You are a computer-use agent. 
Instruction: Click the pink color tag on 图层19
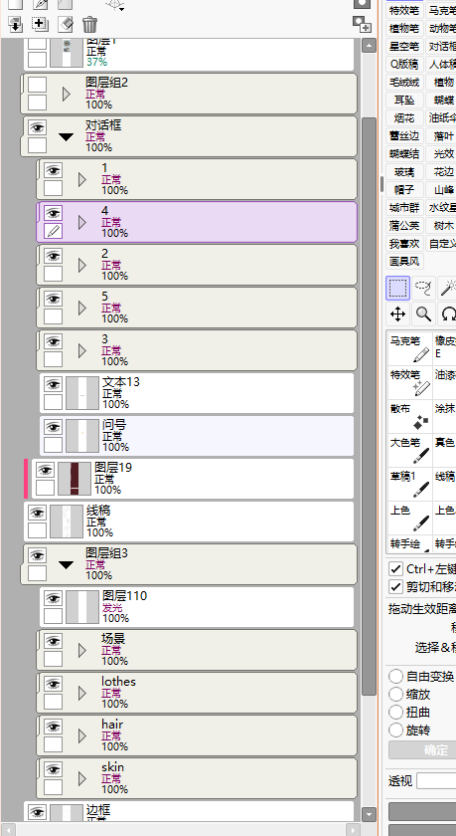coord(26,479)
